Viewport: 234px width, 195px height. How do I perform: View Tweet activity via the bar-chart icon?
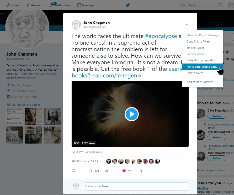pos(141,171)
